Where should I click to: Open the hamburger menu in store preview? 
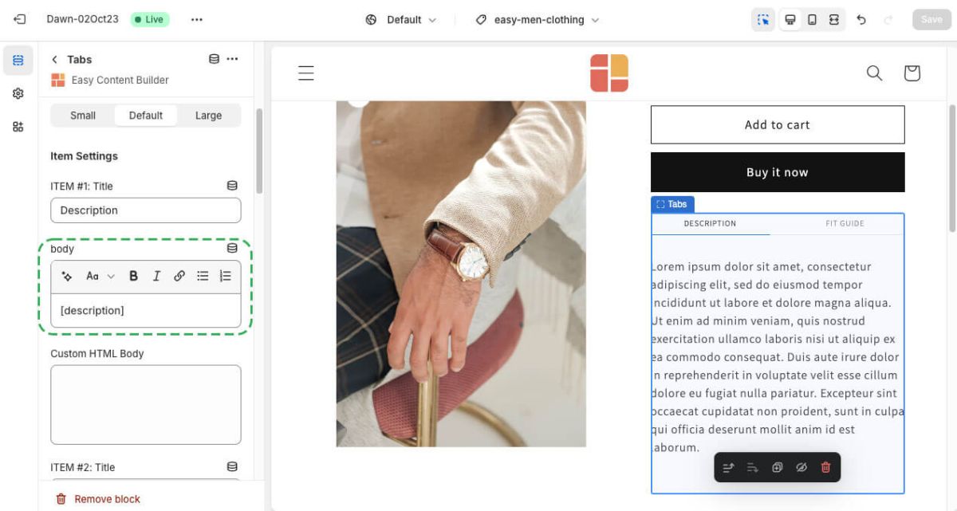(306, 73)
